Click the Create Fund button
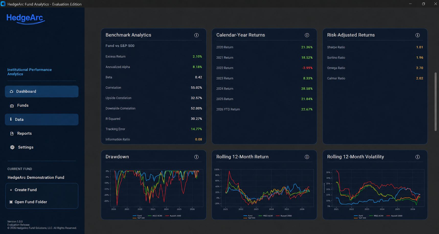This screenshot has height=234, width=439. (42, 190)
